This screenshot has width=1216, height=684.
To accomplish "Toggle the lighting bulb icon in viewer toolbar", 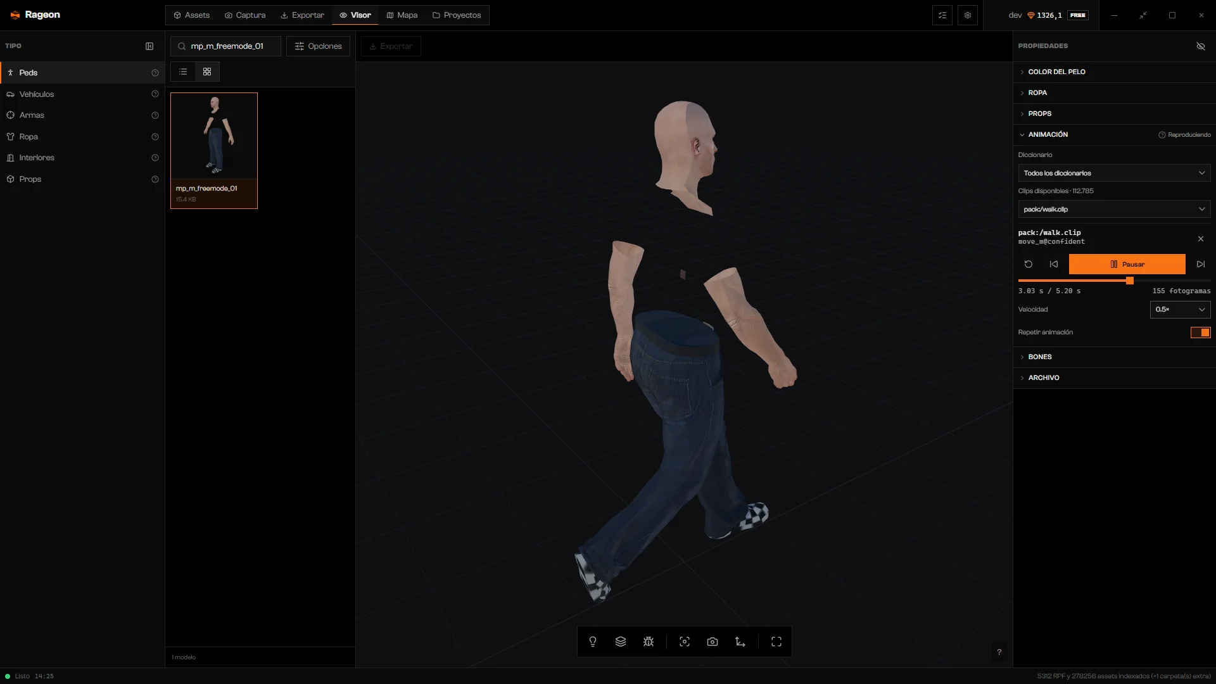I will click(x=593, y=642).
